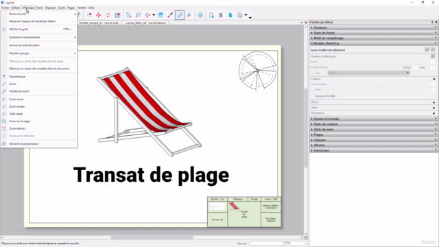This screenshot has height=247, width=439.
Task: Close the Style de forme panel X
Action: [436, 33]
